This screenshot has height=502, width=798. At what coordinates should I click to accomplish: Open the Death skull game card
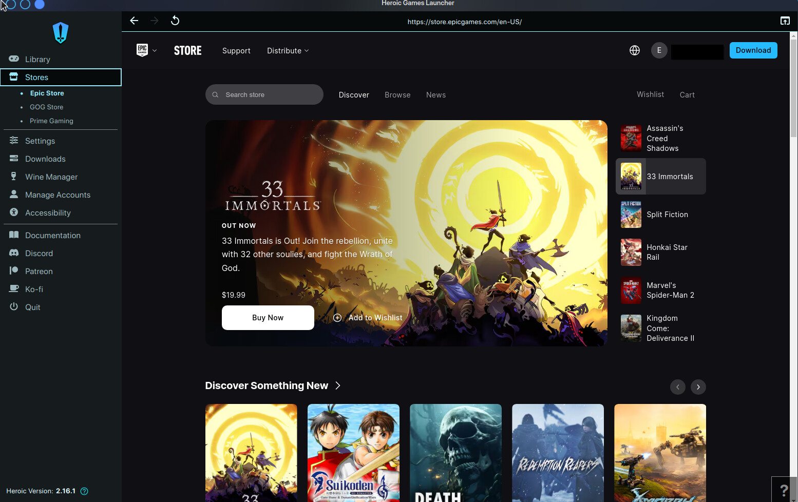(455, 453)
